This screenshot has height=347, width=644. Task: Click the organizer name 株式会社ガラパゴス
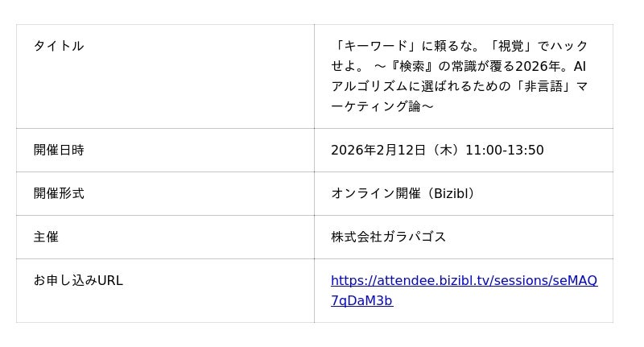388,238
